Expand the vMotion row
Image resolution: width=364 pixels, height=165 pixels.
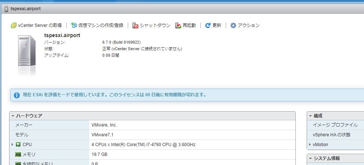310,145
